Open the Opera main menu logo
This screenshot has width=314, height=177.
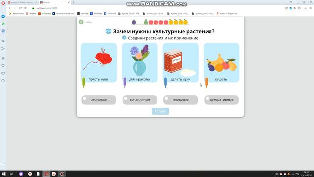tap(3, 3)
